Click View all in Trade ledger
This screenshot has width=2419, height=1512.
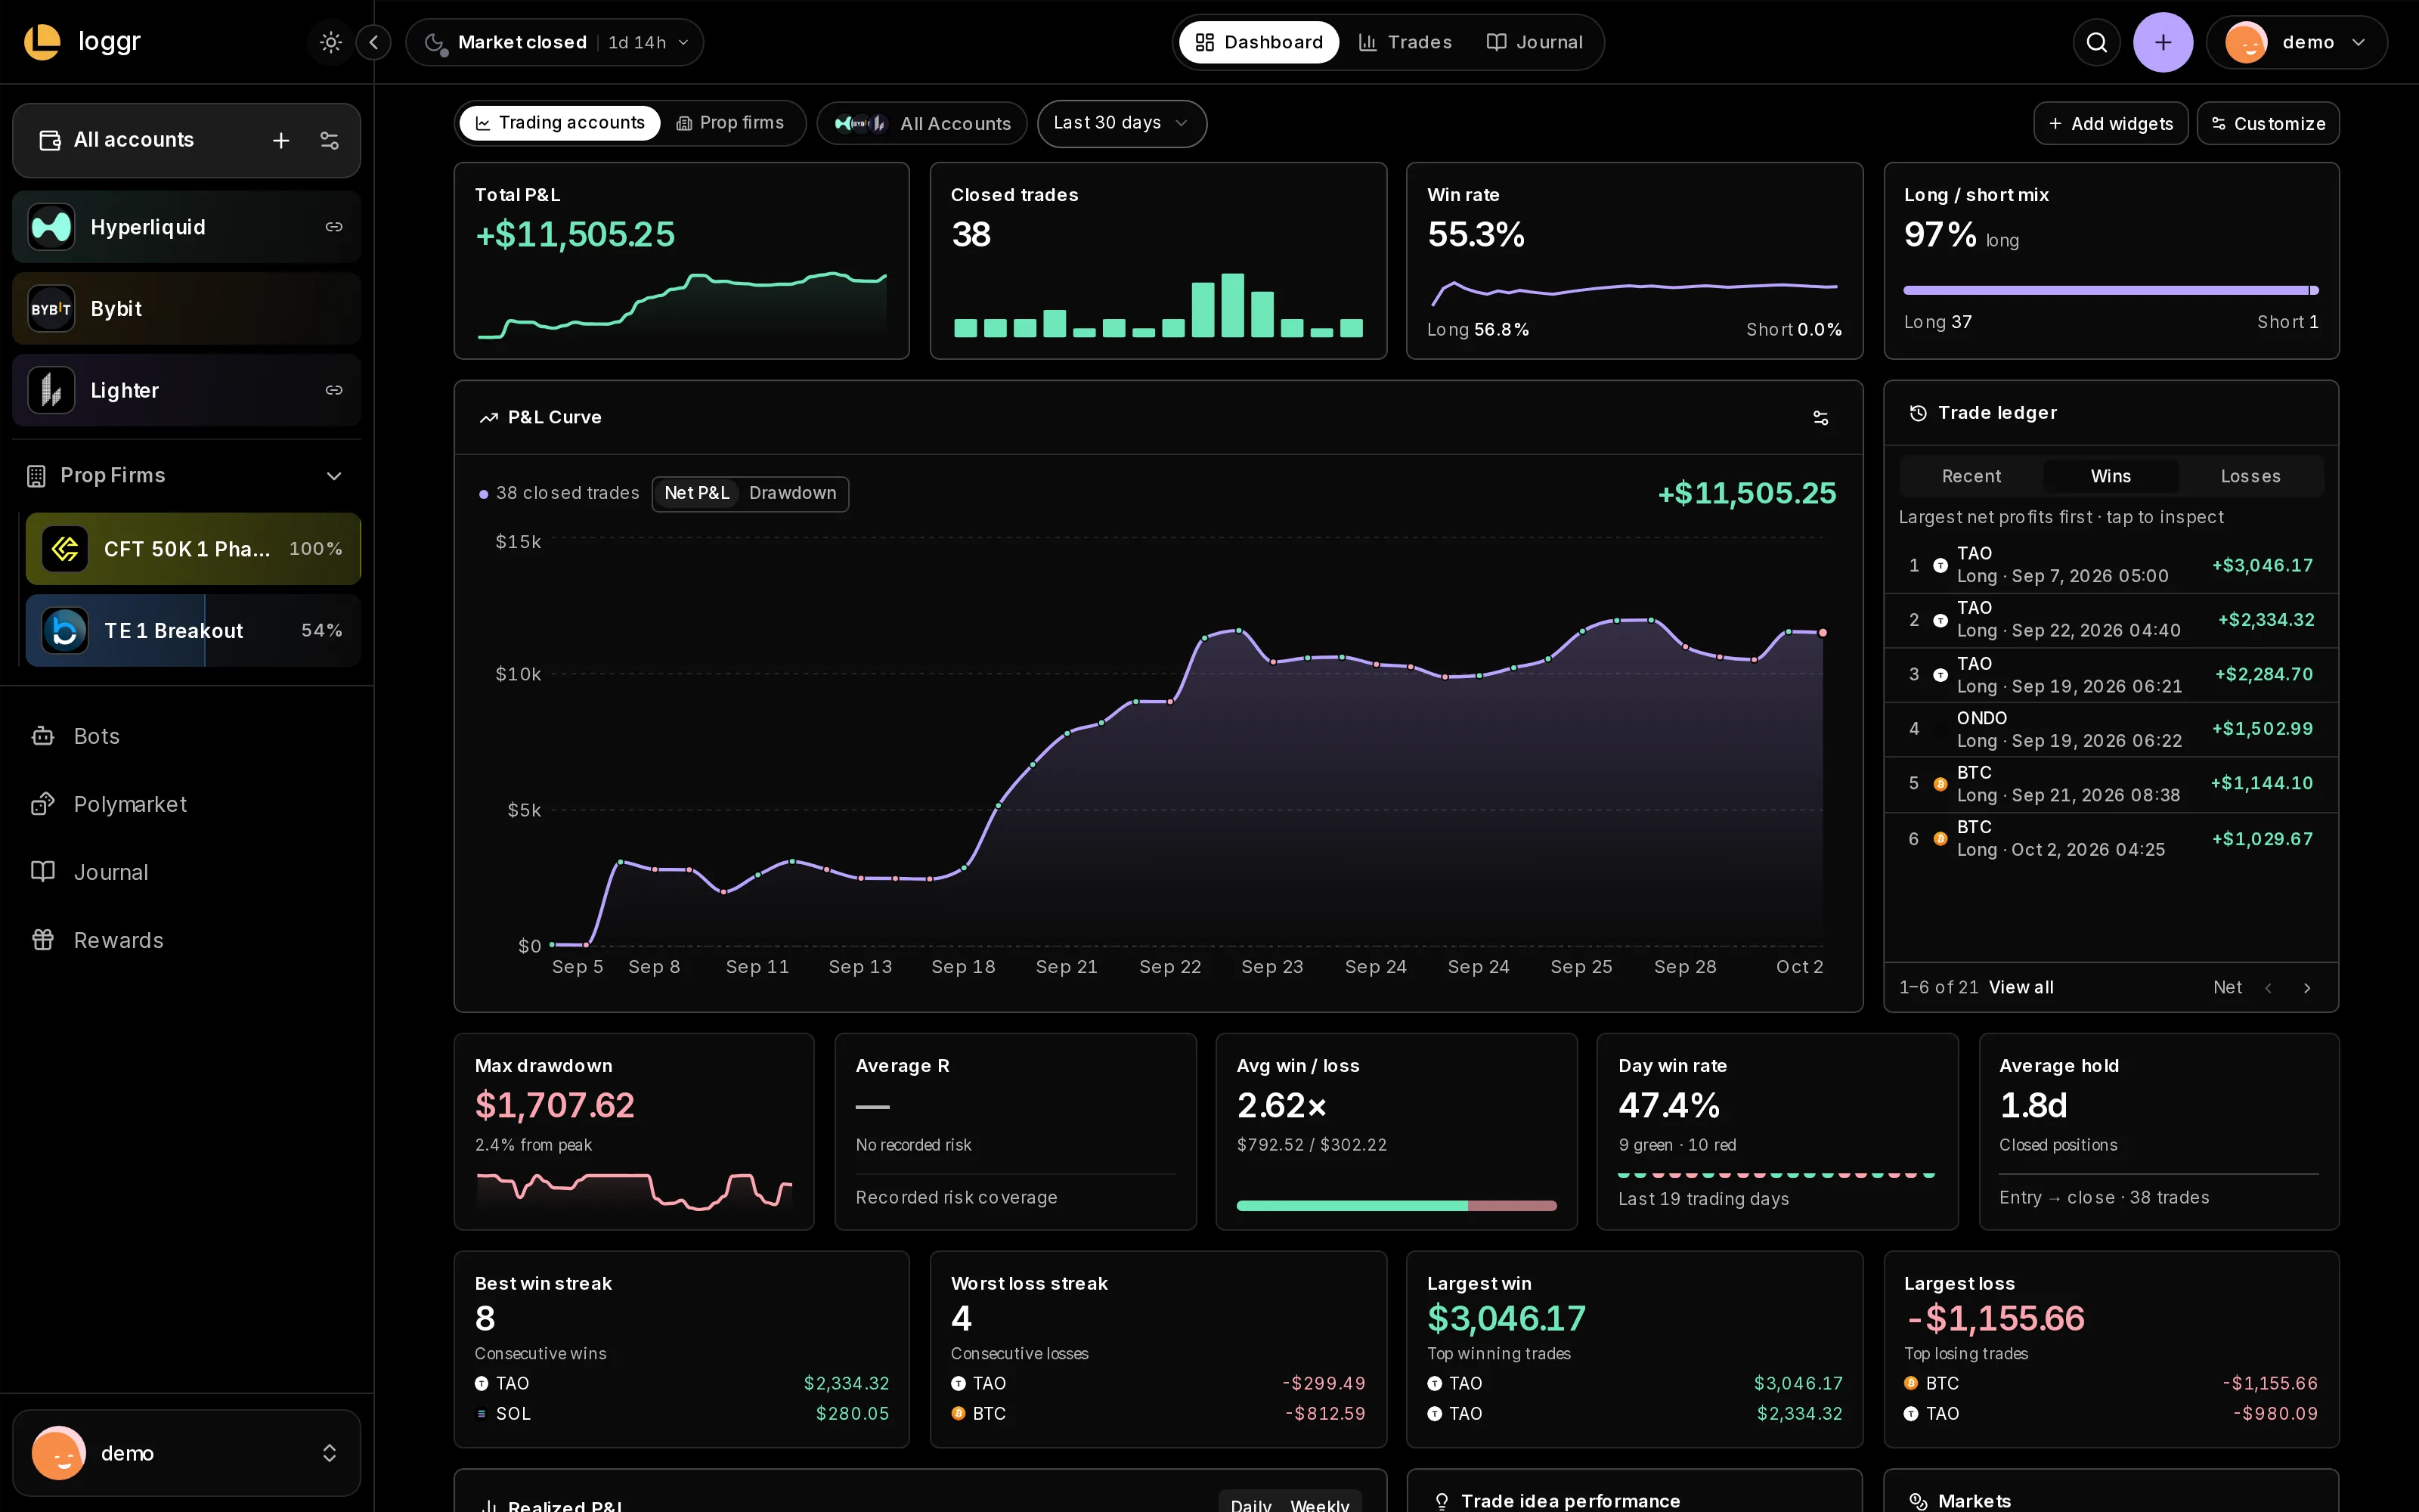pyautogui.click(x=2021, y=988)
